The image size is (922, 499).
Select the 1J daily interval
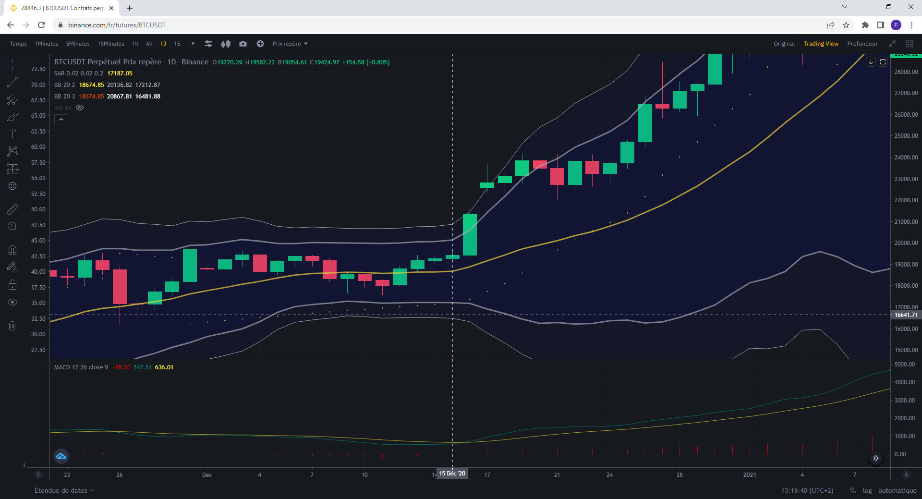click(x=163, y=44)
